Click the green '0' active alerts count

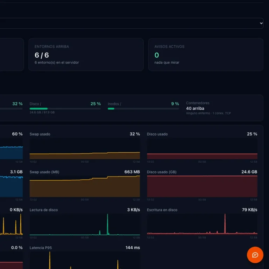tap(157, 55)
